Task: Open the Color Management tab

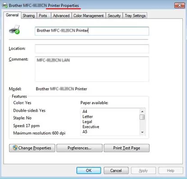Action: (x=88, y=16)
